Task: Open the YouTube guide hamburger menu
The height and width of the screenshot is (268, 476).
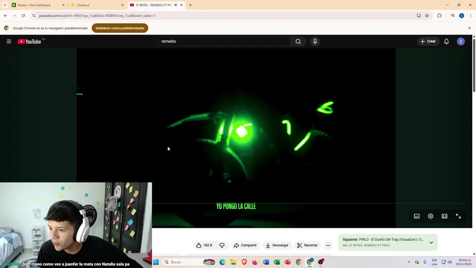Action: 9,41
